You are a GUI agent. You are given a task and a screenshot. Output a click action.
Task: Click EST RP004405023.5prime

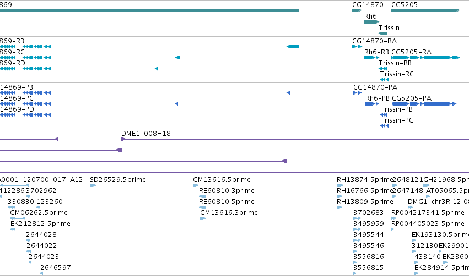393,229
